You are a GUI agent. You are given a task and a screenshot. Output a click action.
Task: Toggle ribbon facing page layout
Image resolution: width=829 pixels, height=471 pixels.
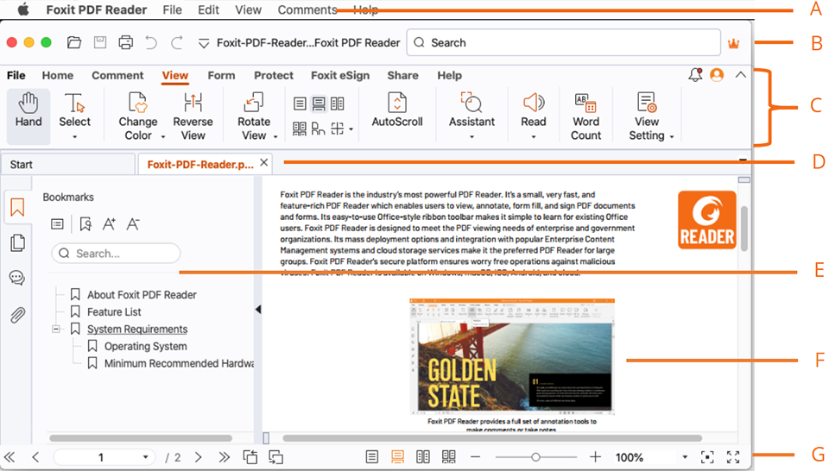point(338,104)
